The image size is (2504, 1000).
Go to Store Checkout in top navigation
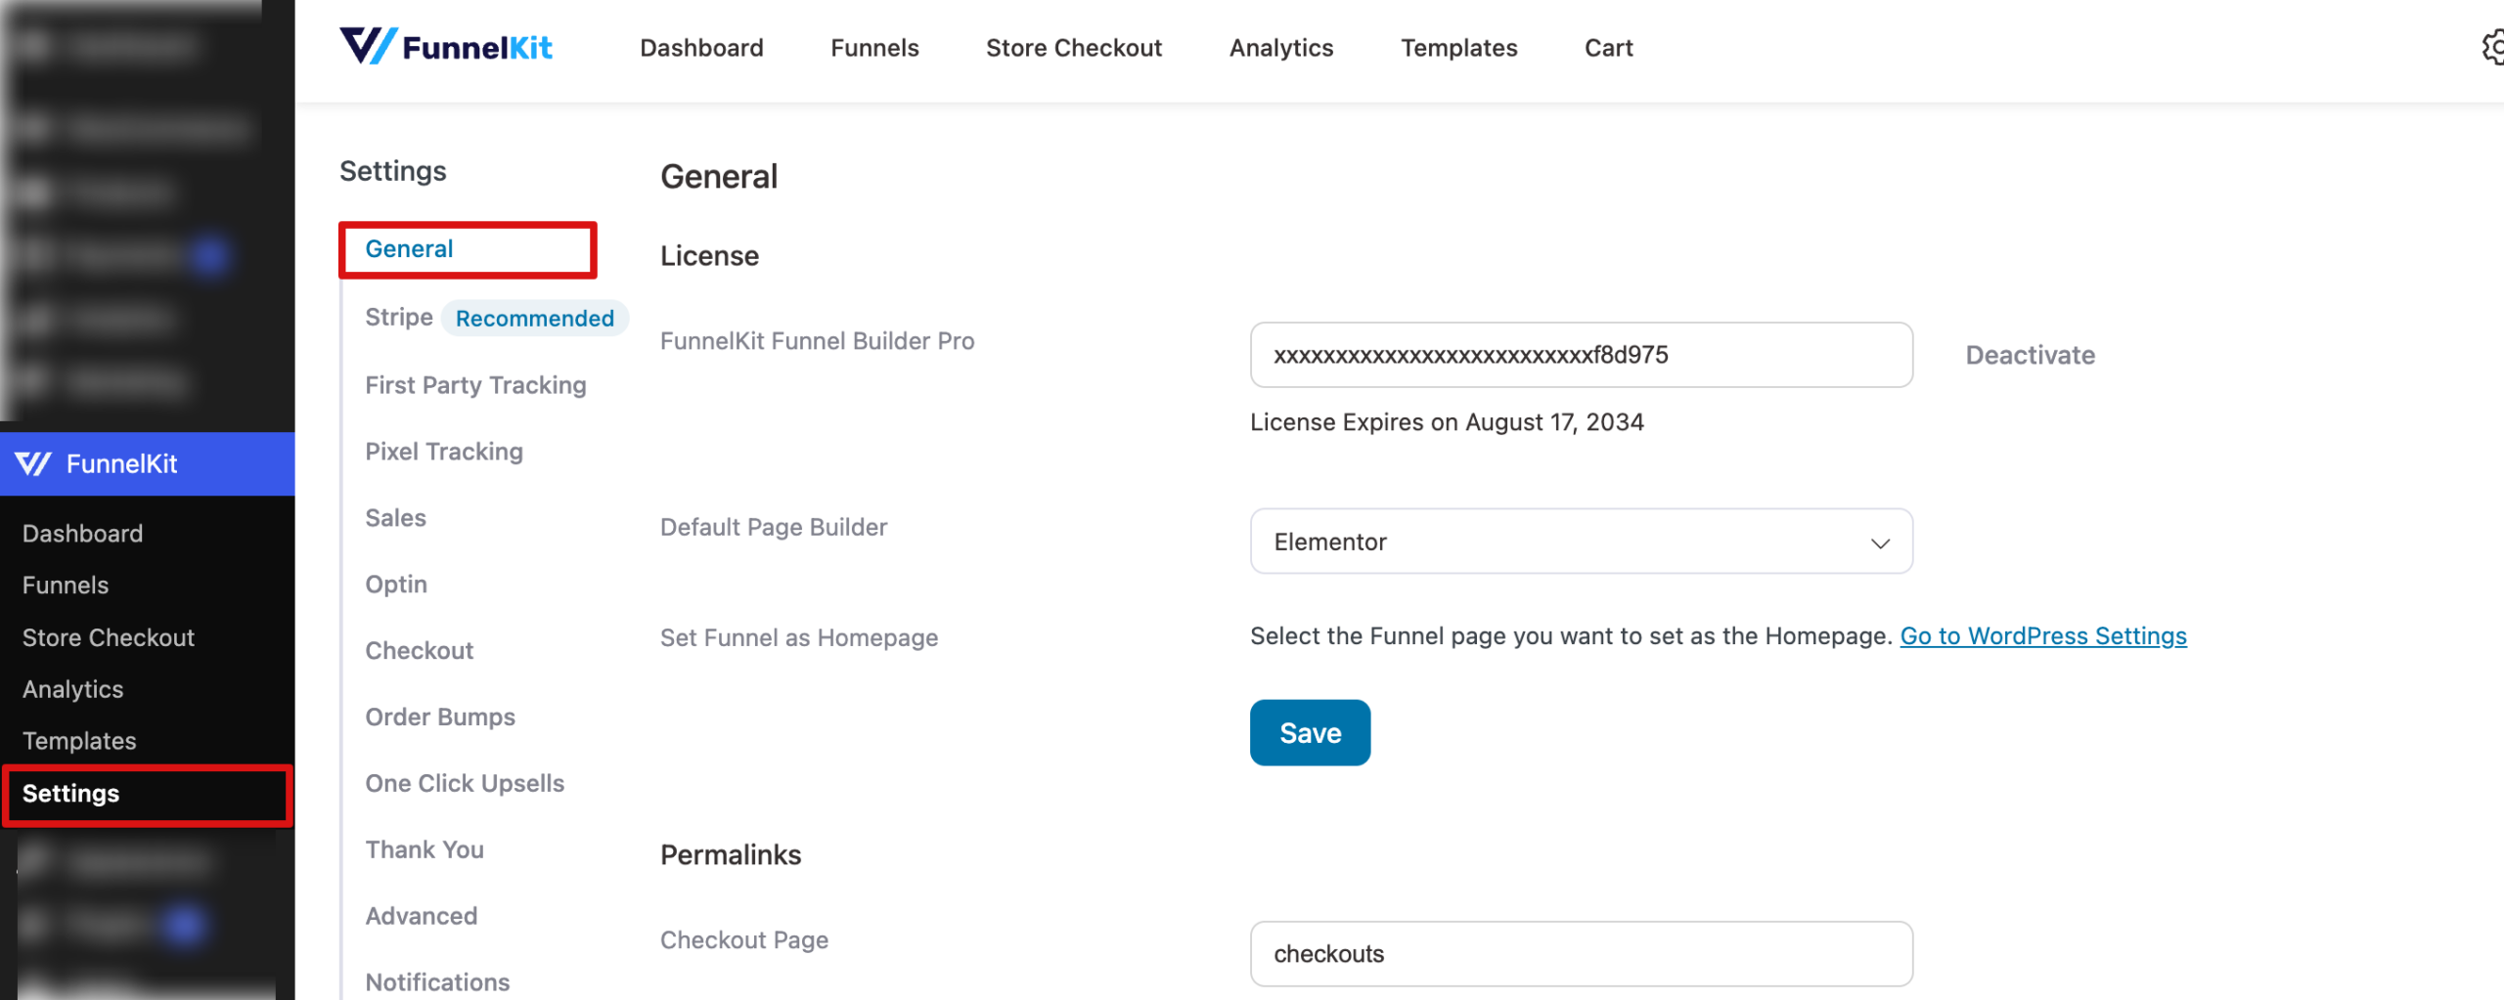(1073, 48)
